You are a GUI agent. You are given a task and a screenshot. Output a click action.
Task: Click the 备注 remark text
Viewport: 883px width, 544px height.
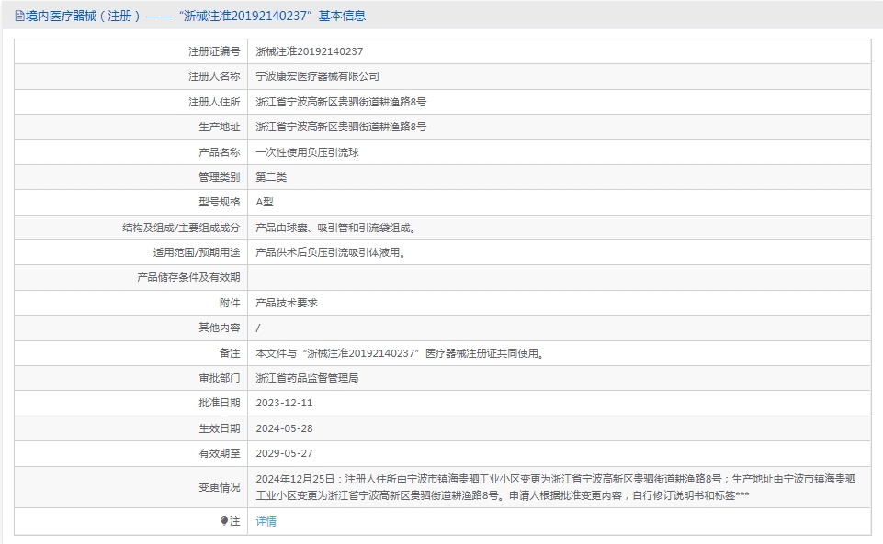[400, 353]
